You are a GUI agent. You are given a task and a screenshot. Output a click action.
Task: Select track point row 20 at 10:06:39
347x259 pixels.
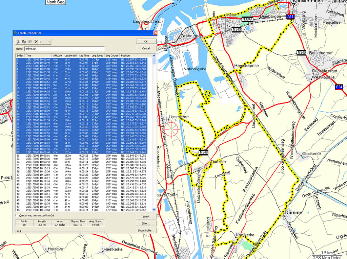click(82, 120)
